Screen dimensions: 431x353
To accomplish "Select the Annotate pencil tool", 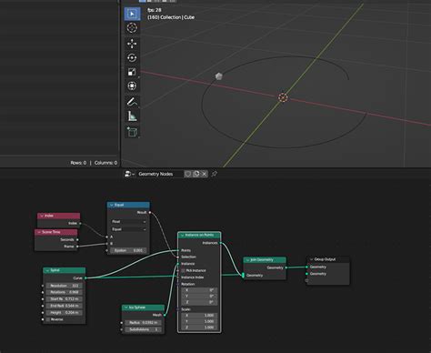I will pyautogui.click(x=132, y=102).
